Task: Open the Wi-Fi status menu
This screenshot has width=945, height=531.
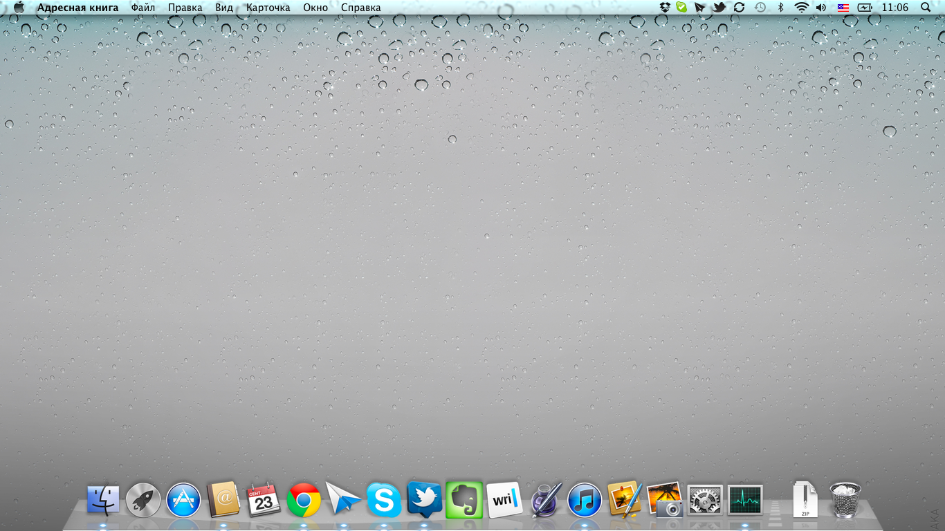Action: click(x=802, y=8)
